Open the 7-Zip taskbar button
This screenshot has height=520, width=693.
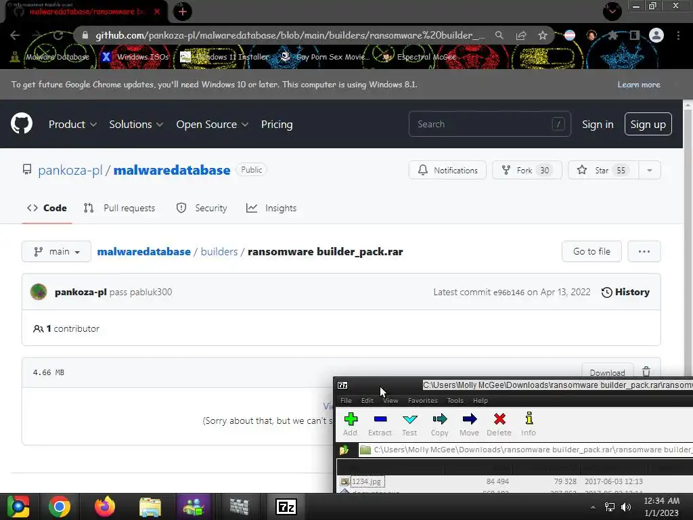coord(286,506)
